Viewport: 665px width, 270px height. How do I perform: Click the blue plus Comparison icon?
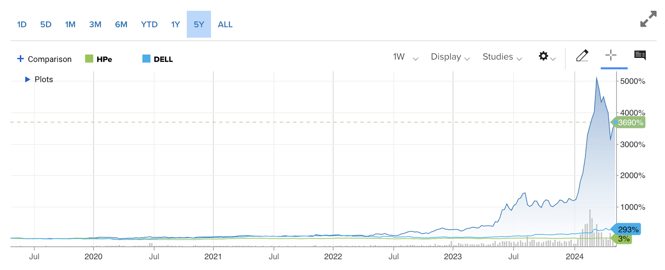pyautogui.click(x=20, y=59)
